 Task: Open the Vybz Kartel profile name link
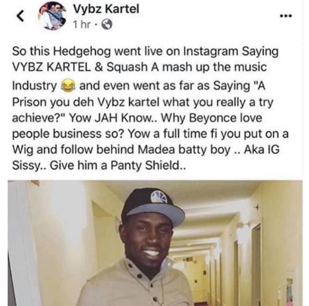(106, 9)
